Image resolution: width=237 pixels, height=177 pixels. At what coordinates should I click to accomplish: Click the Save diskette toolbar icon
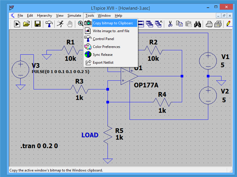pos(38,24)
